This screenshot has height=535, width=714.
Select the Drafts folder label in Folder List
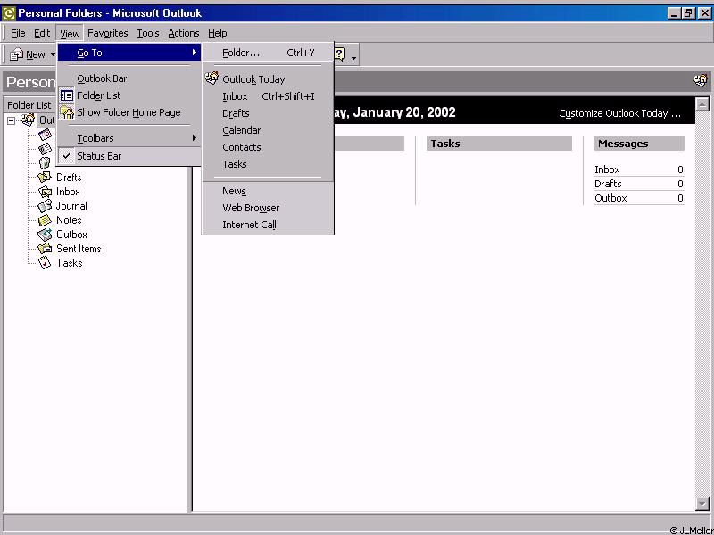(x=69, y=177)
